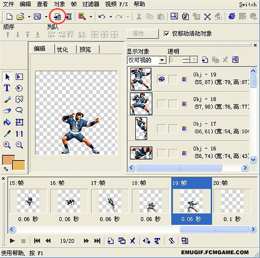Viewport: 260px width, 258px height.
Task: Select the eraser tool
Action: [7, 110]
